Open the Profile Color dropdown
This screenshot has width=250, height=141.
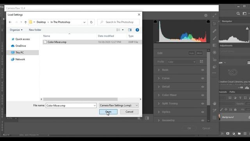pyautogui.click(x=181, y=62)
